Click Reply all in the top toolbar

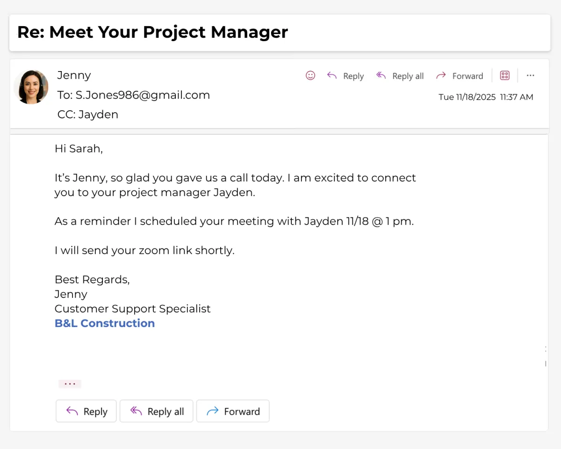[400, 76]
